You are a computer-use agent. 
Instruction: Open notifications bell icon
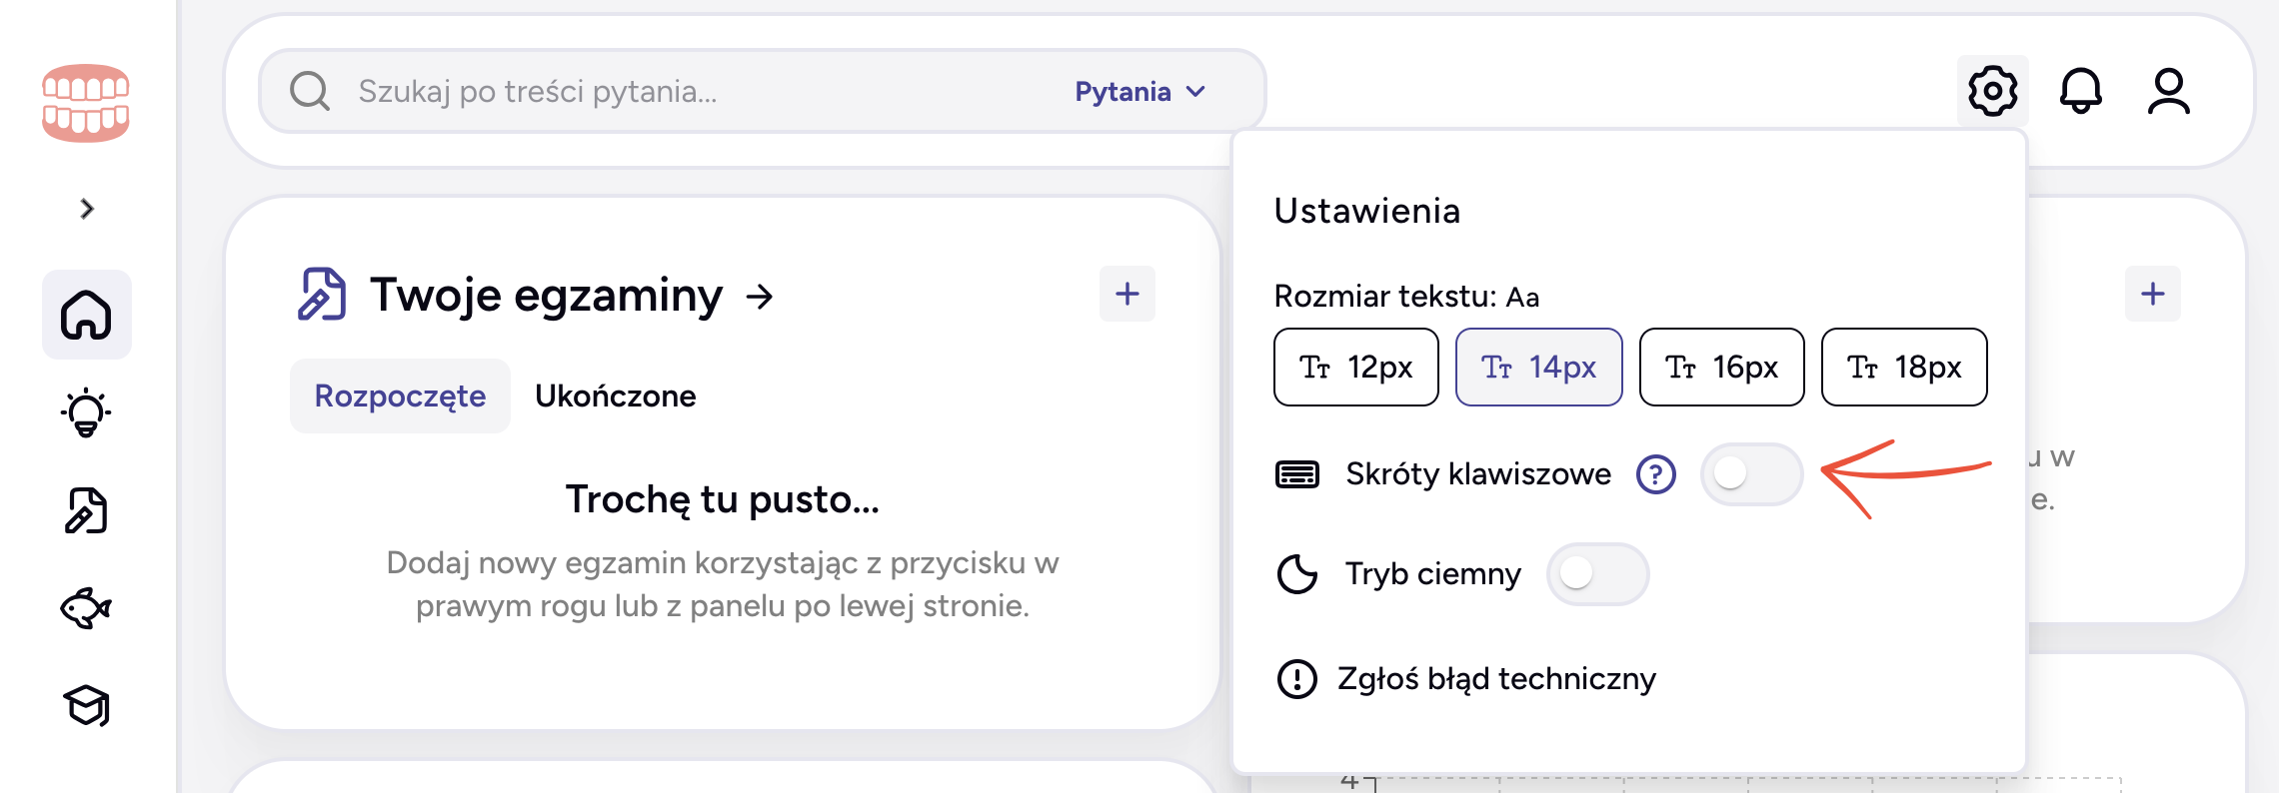coord(2080,92)
